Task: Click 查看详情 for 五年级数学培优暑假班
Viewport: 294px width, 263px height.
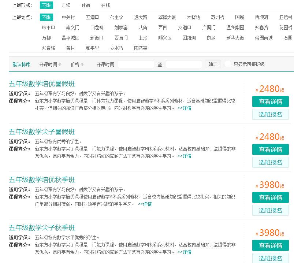Action: 270,101
